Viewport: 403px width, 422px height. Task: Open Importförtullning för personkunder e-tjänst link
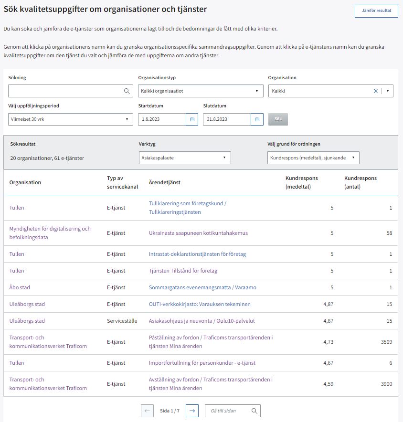tap(202, 363)
